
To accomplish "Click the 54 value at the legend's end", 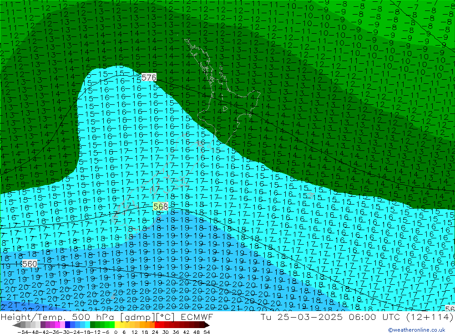I will (x=207, y=332).
